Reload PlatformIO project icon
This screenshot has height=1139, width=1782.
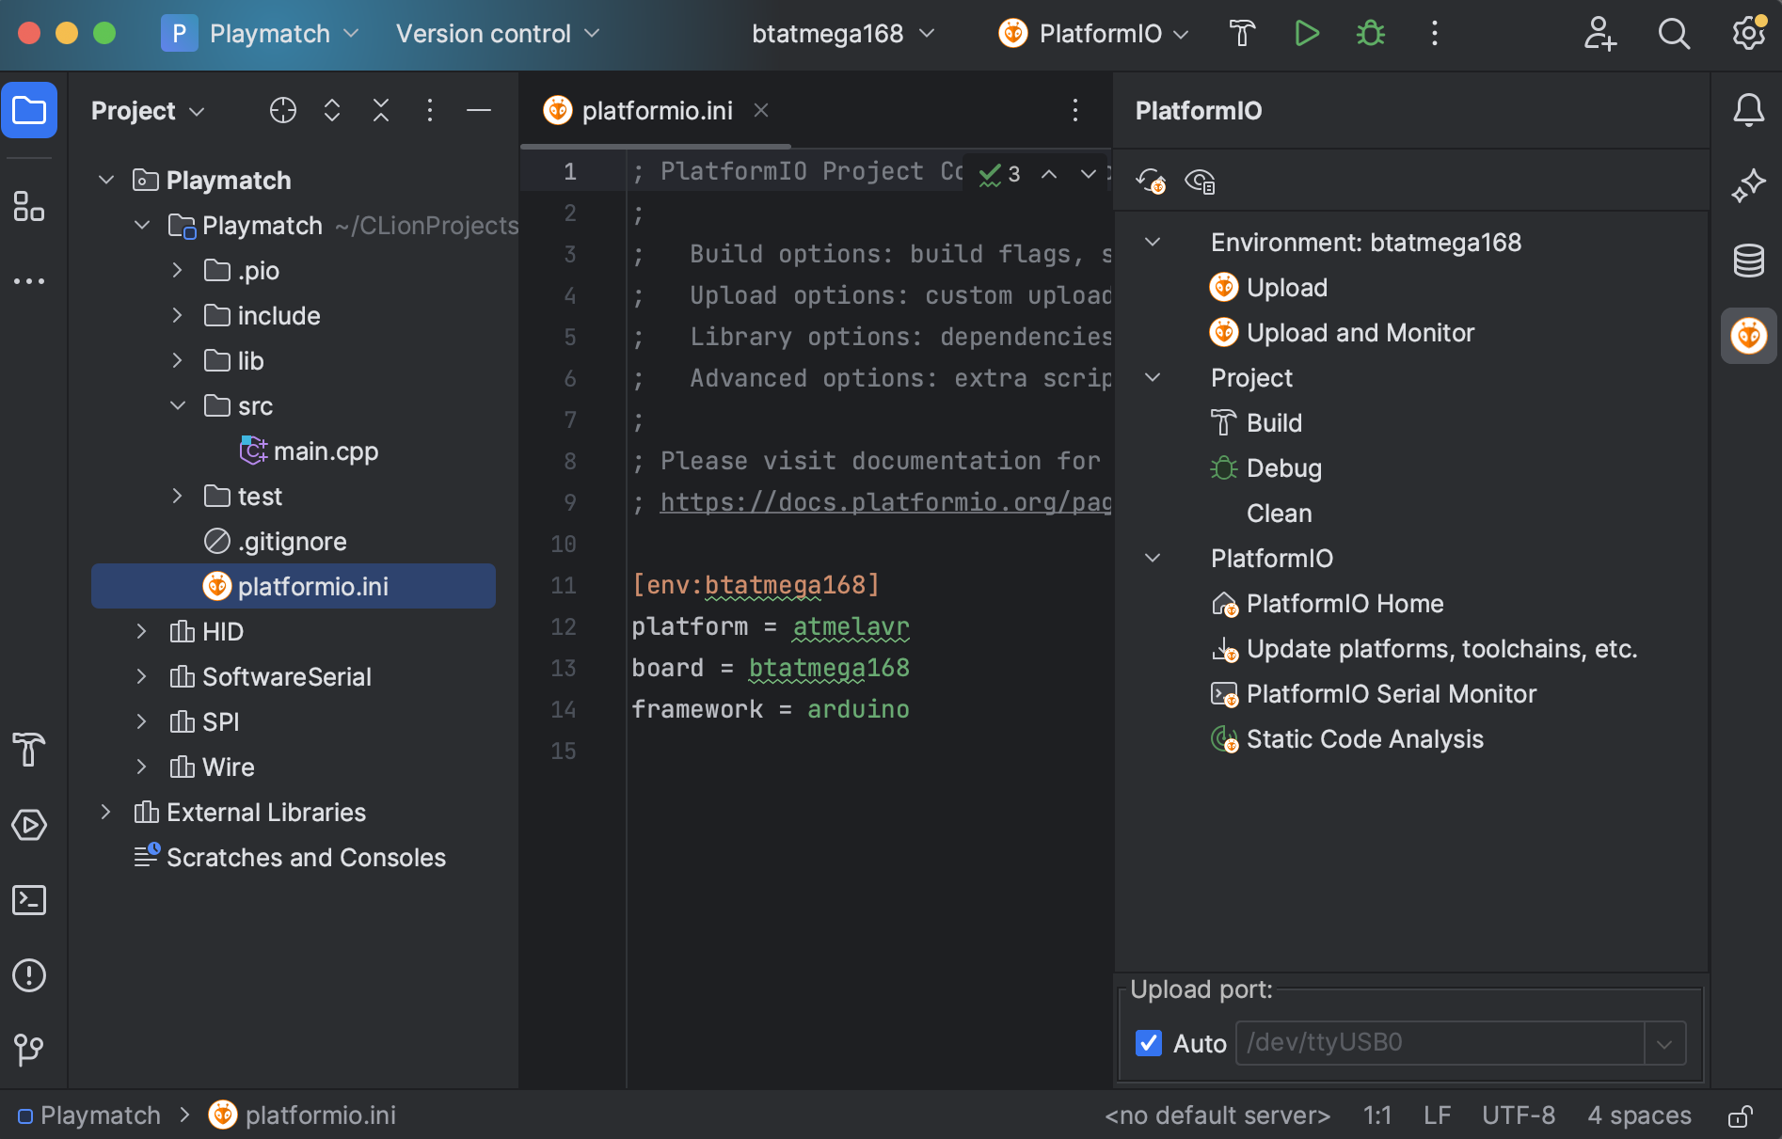1151,181
